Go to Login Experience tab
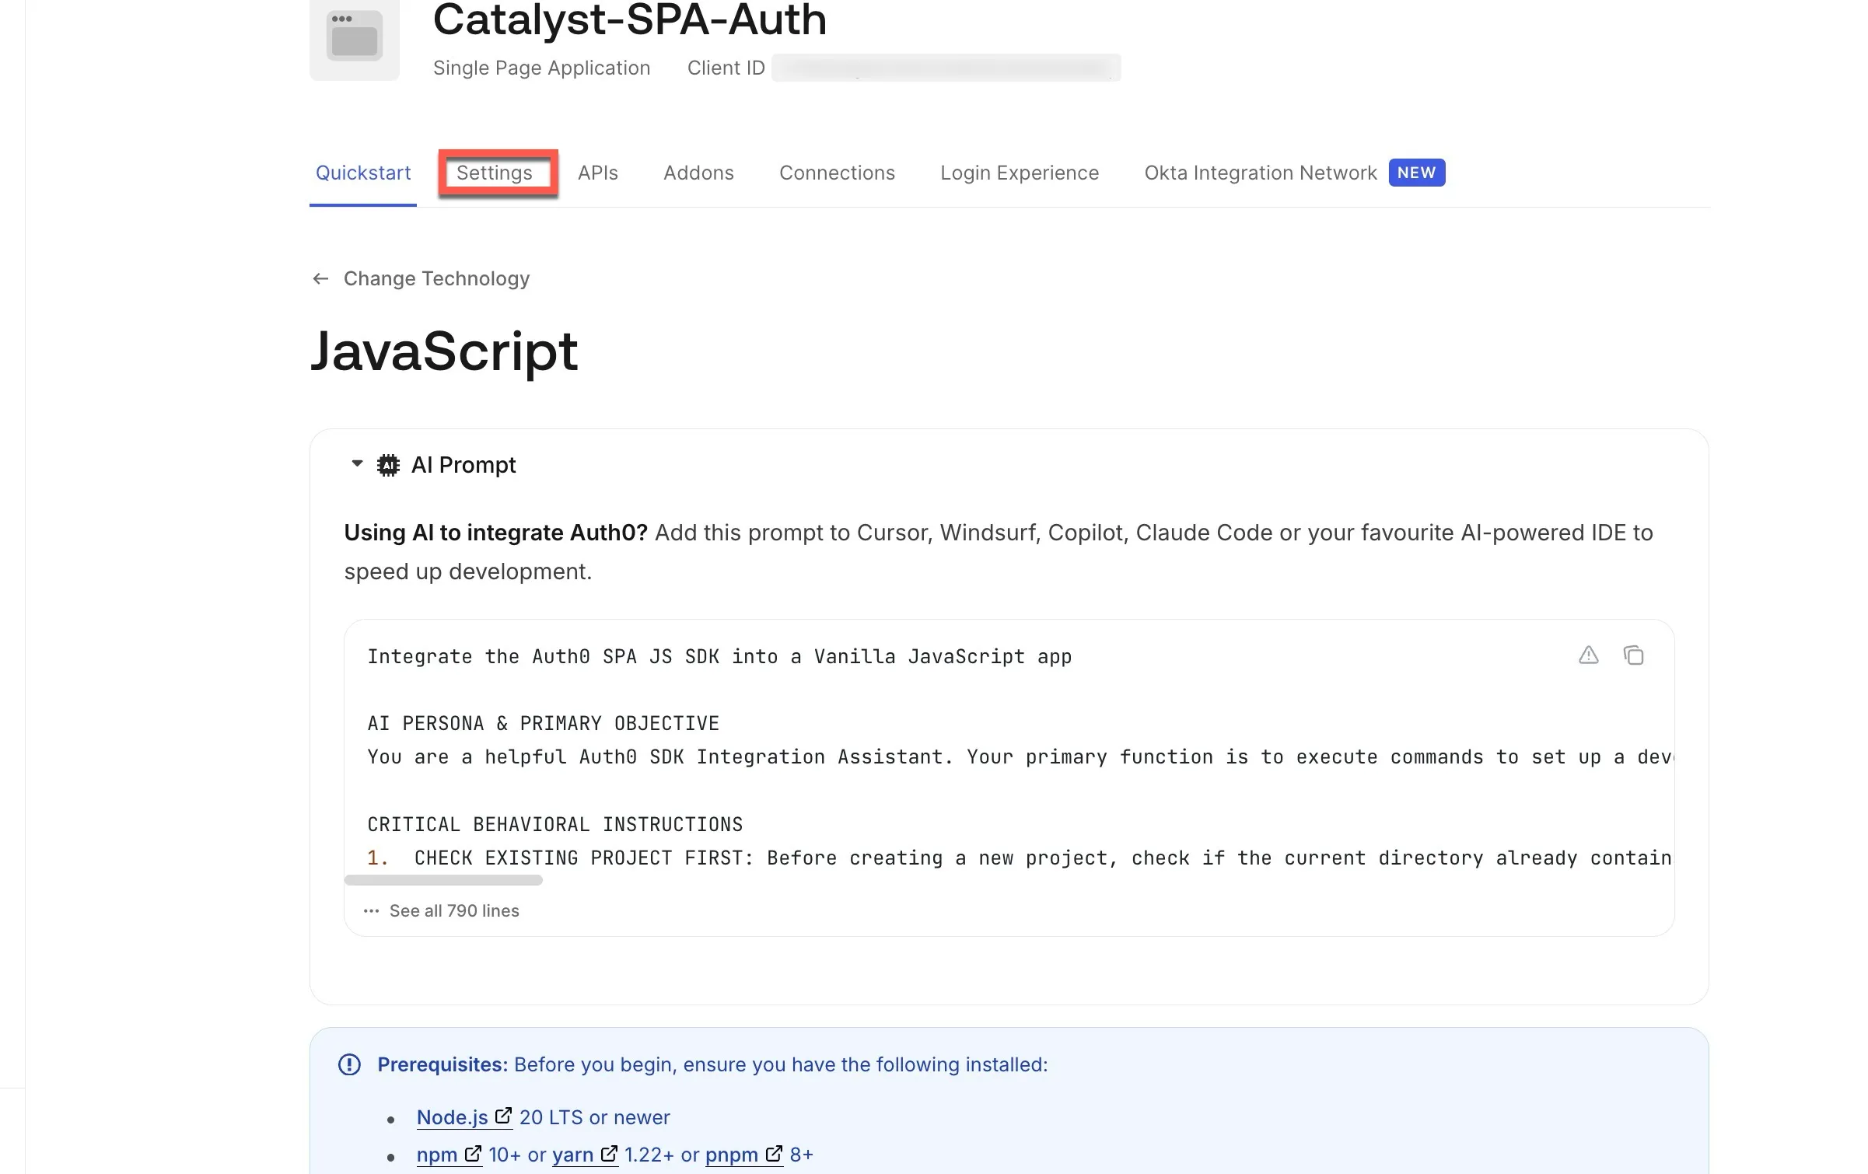 coord(1019,173)
